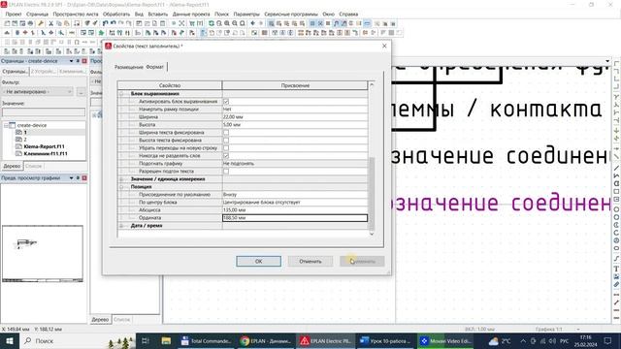Image resolution: width=621 pixels, height=349 pixels.
Task: Open the Проект menu
Action: 14,14
